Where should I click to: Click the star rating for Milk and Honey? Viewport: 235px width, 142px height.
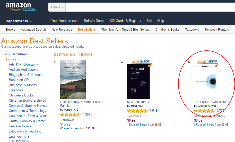[x=137, y=111]
